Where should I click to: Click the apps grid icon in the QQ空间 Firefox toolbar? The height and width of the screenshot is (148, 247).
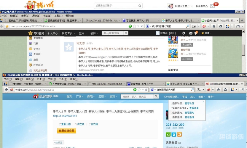(x=227, y=26)
